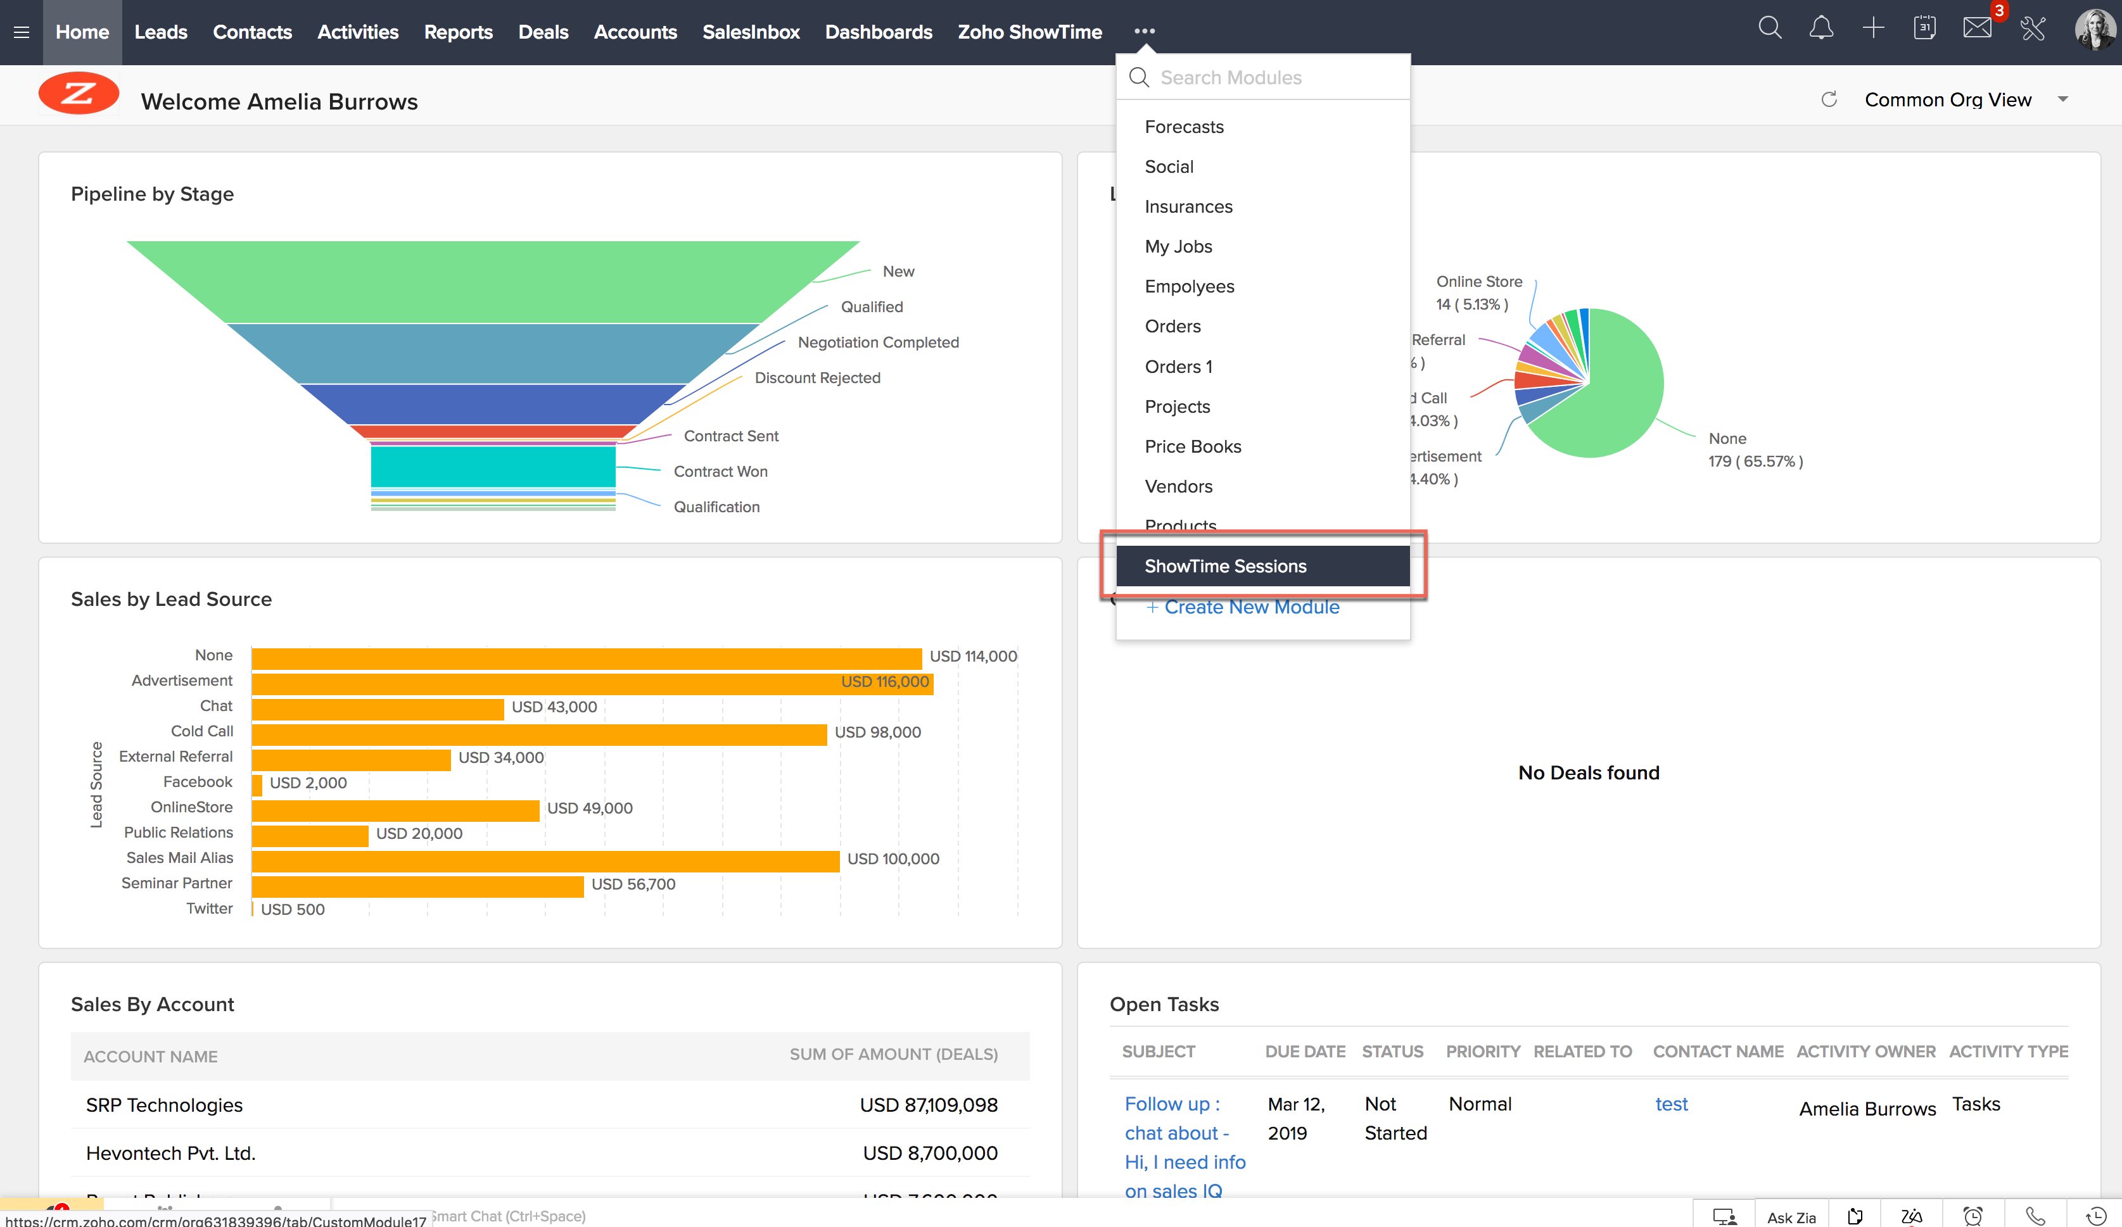Image resolution: width=2122 pixels, height=1227 pixels.
Task: Expand the Common Org View dropdown
Action: [2063, 99]
